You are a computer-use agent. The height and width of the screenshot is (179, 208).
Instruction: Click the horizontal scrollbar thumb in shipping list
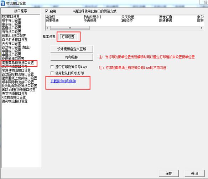pos(70,28)
